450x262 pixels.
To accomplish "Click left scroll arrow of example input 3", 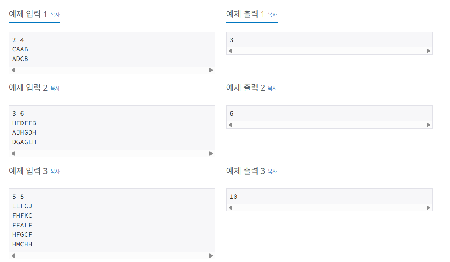I will pyautogui.click(x=13, y=256).
